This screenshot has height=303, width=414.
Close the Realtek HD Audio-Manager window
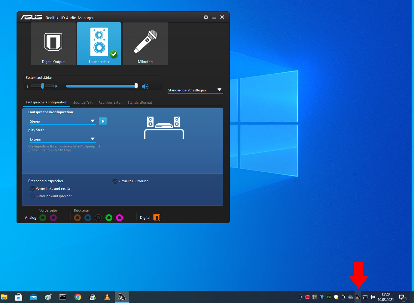click(222, 17)
